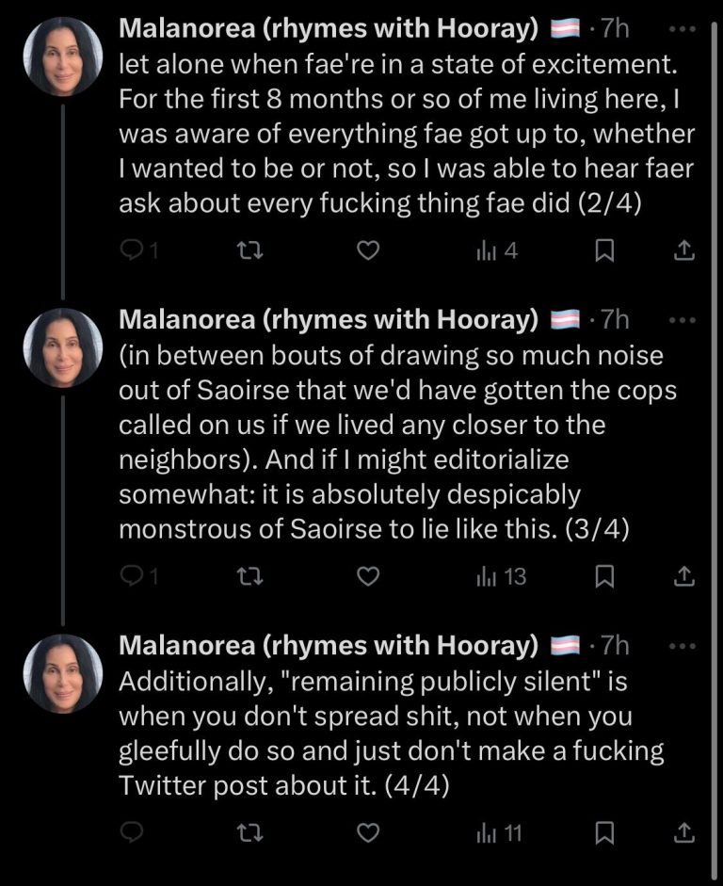Share the (2/4) tweet
Viewport: 723px width, 886px height.
(x=685, y=250)
